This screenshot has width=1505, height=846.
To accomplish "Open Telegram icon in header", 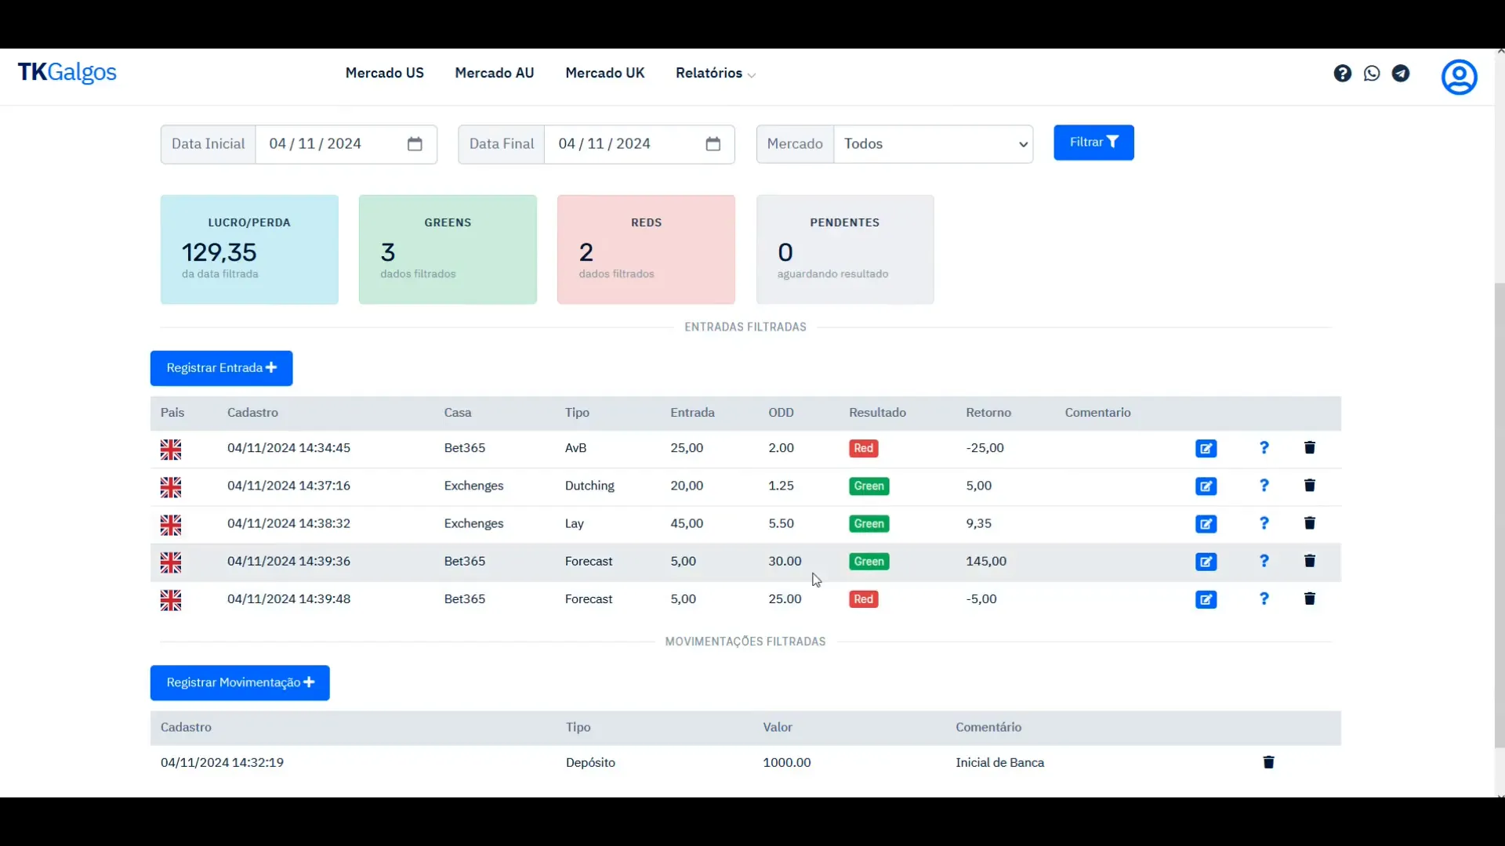I will pos(1401,74).
